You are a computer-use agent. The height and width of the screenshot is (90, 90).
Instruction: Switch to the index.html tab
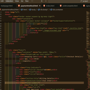coord(50,6)
